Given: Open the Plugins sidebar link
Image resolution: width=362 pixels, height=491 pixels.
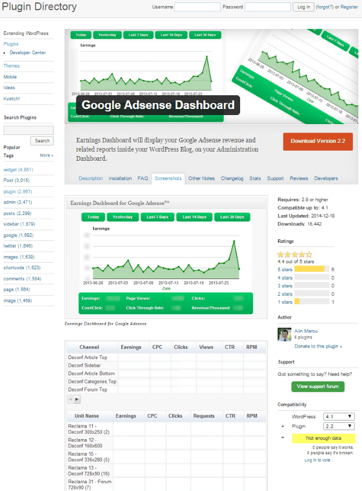Looking at the screenshot, I should tap(11, 44).
